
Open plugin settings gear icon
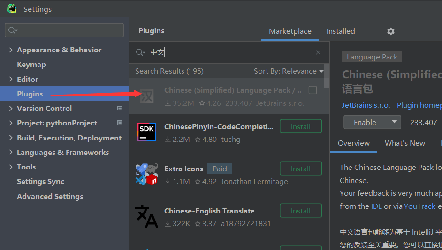click(x=391, y=31)
